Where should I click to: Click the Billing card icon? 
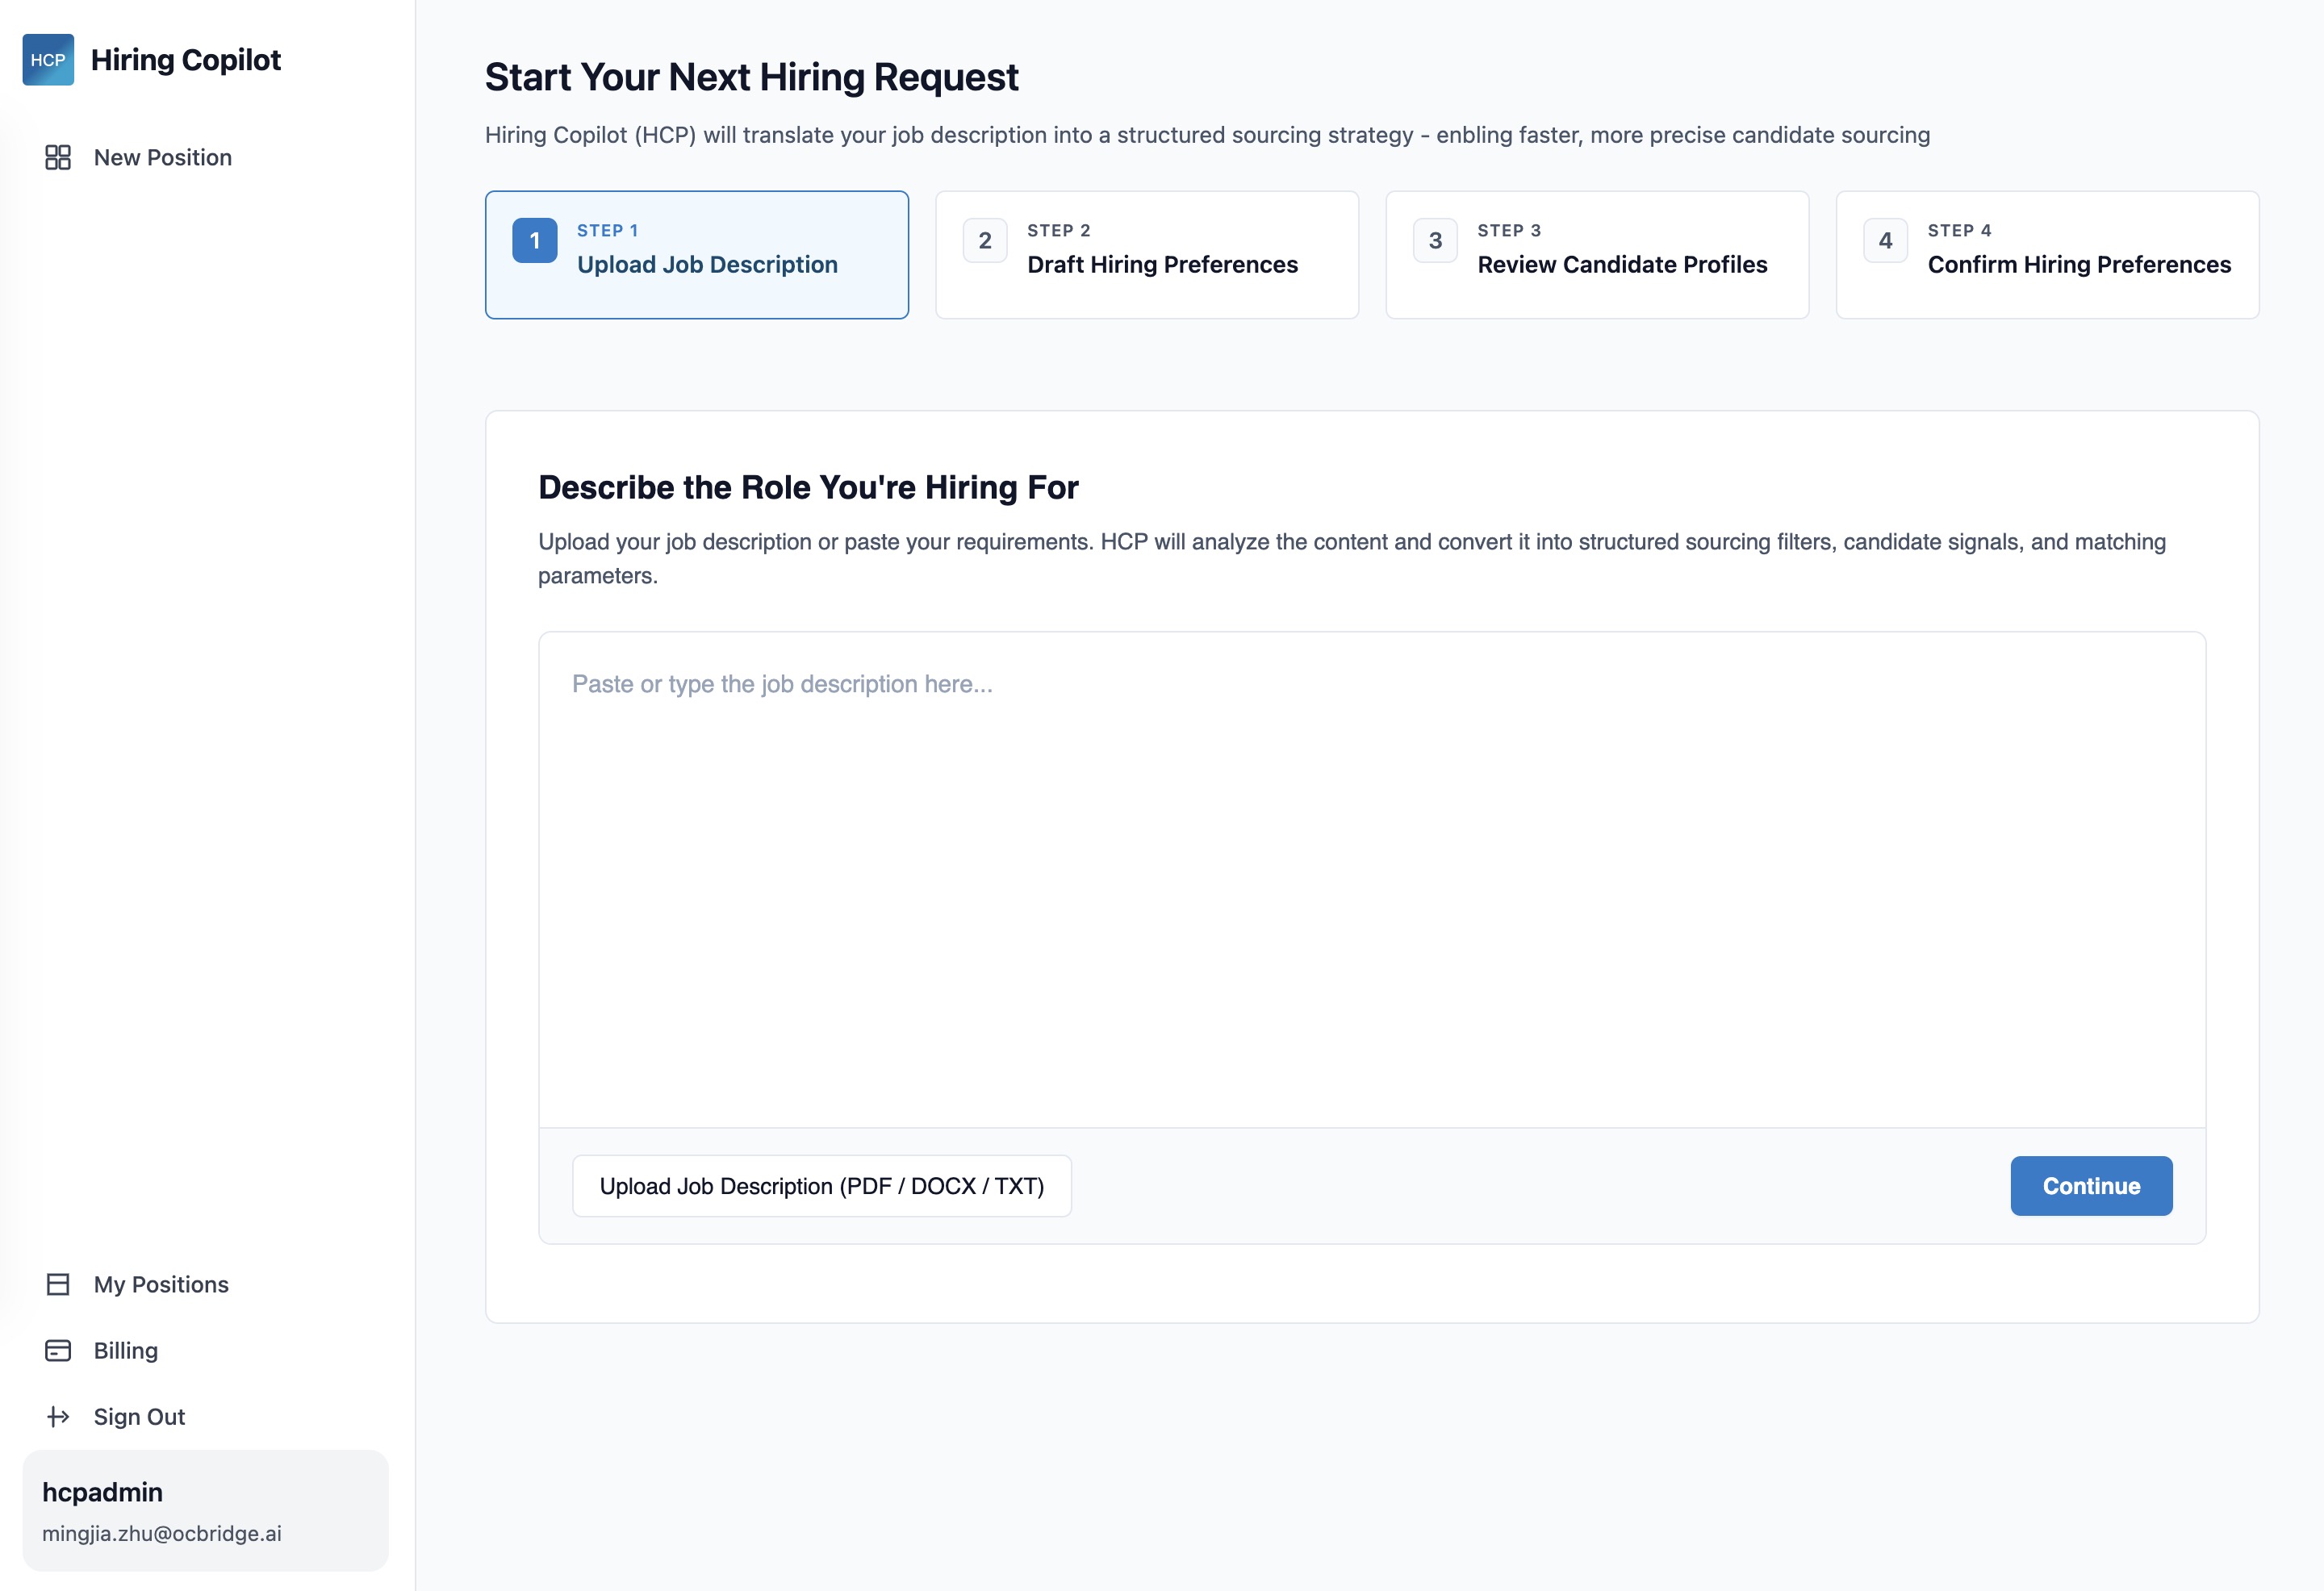click(x=58, y=1350)
